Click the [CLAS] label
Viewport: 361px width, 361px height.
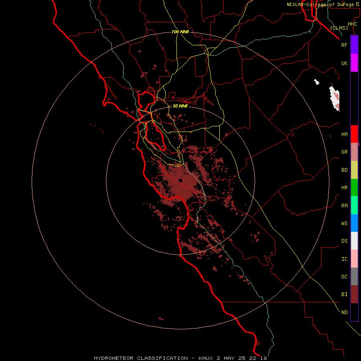point(339,28)
